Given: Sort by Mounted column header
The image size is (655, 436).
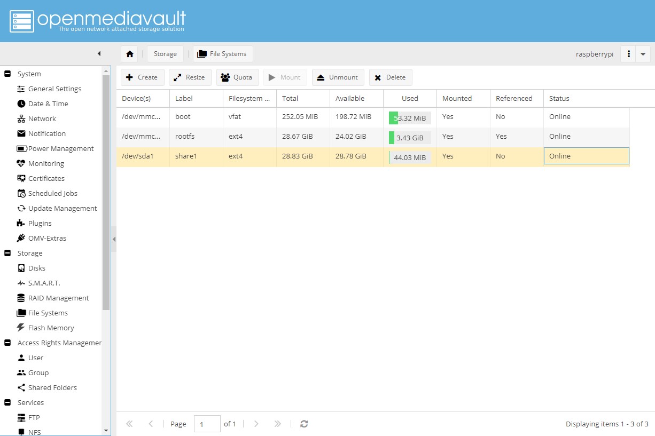Looking at the screenshot, I should tap(464, 98).
